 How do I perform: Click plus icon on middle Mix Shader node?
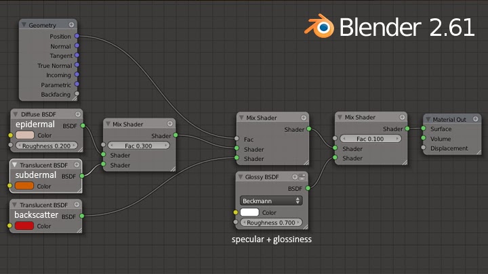(x=304, y=118)
